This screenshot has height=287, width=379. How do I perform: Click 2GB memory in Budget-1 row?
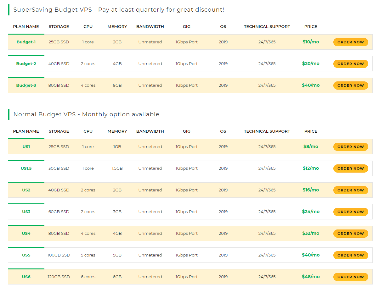point(117,42)
